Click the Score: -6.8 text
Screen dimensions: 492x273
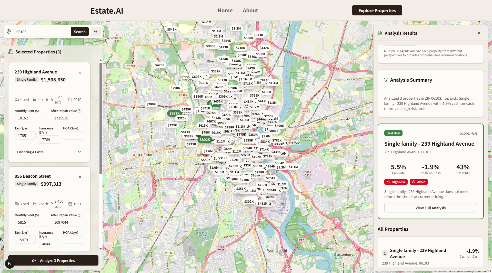click(x=468, y=133)
